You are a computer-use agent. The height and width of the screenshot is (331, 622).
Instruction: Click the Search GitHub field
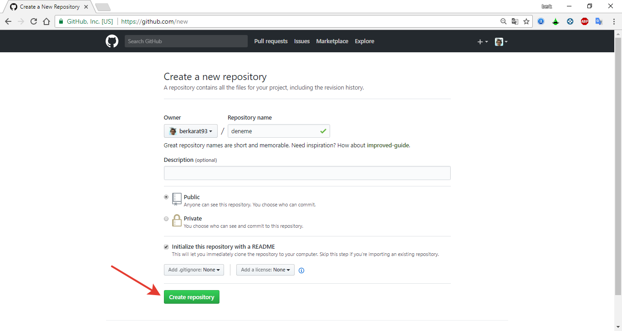pyautogui.click(x=186, y=41)
